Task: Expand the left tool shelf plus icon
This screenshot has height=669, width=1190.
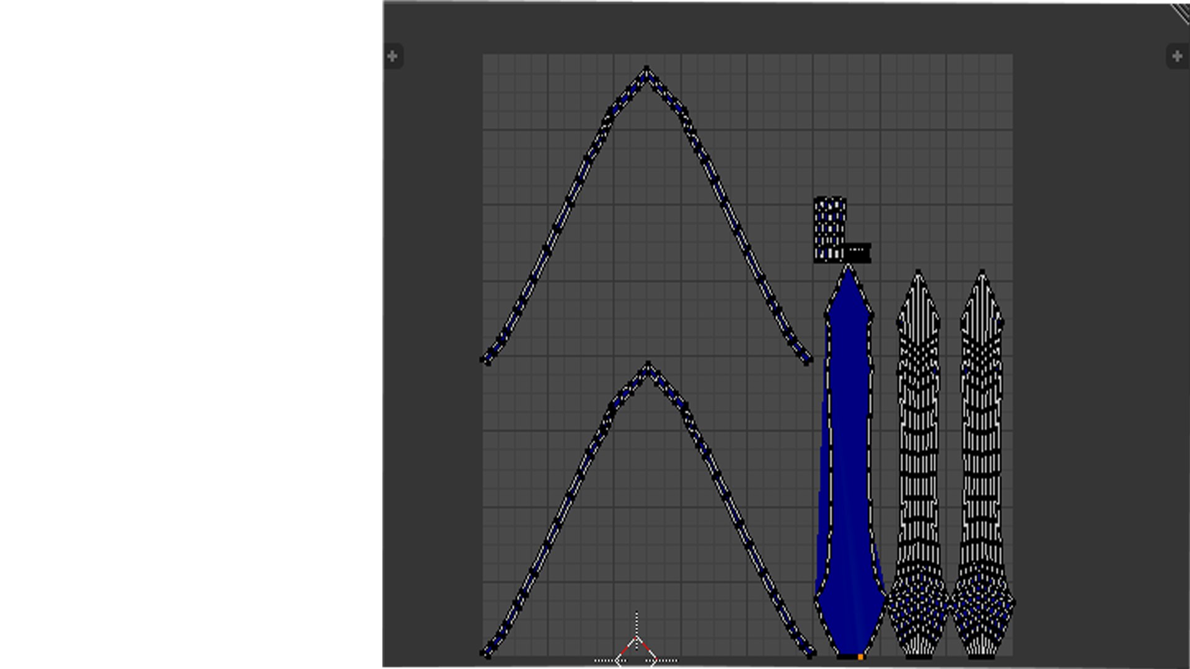Action: (392, 56)
